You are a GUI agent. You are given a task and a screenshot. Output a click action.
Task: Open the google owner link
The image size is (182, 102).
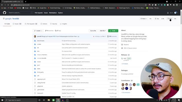pos(8,19)
